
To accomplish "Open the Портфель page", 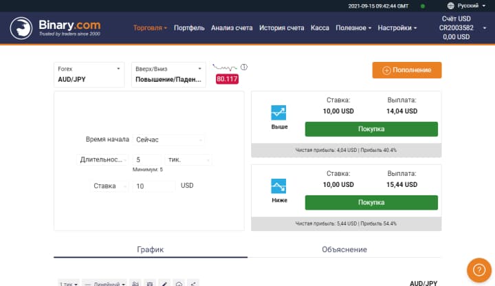I will click(189, 27).
